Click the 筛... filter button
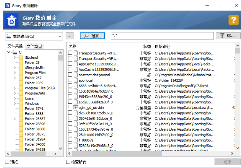241x168 pixels. [x=228, y=36]
